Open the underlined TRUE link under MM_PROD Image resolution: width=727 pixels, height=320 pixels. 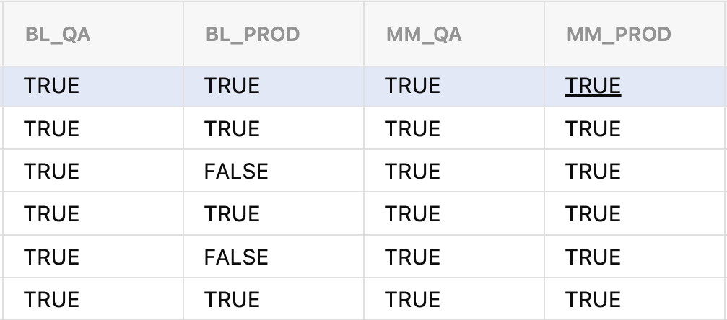pos(593,86)
